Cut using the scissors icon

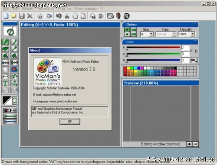pyautogui.click(x=67, y=16)
